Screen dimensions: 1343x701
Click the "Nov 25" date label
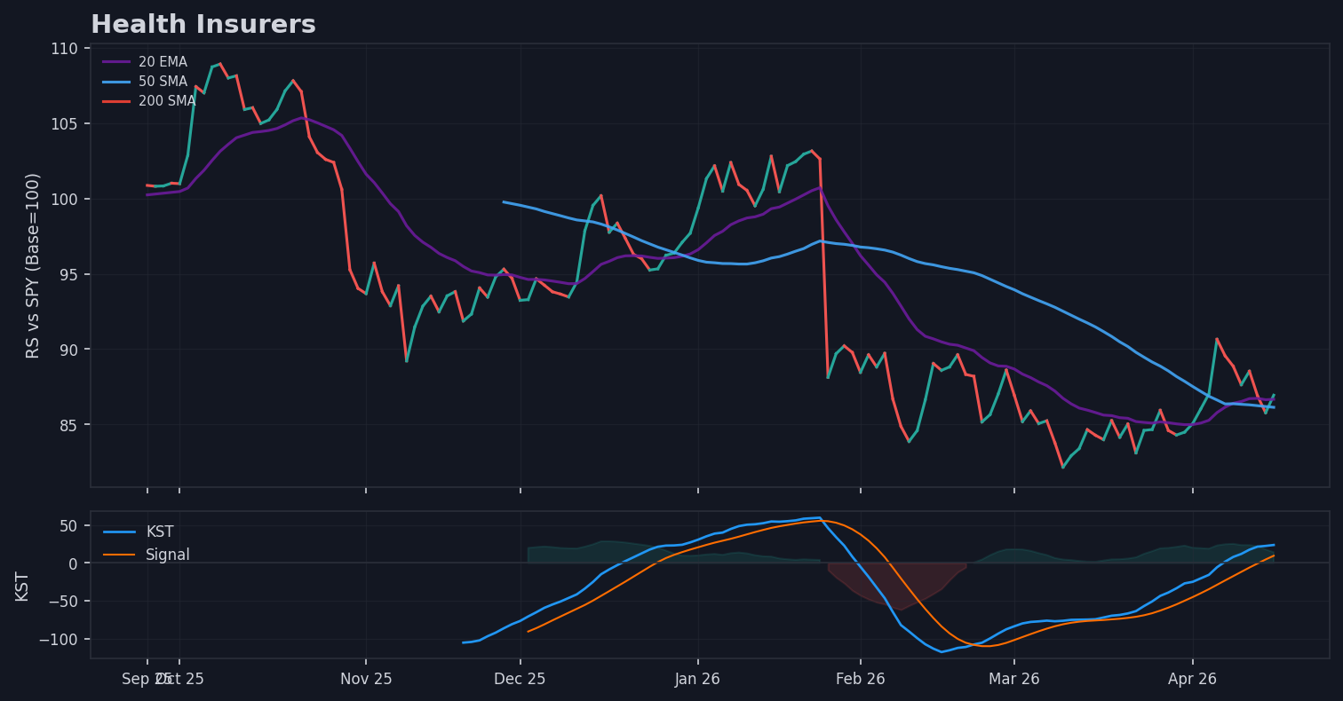(366, 680)
